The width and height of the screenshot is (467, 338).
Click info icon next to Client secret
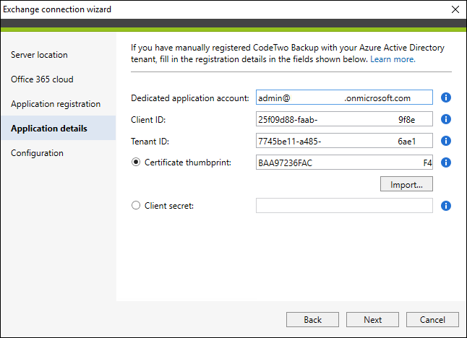point(445,206)
